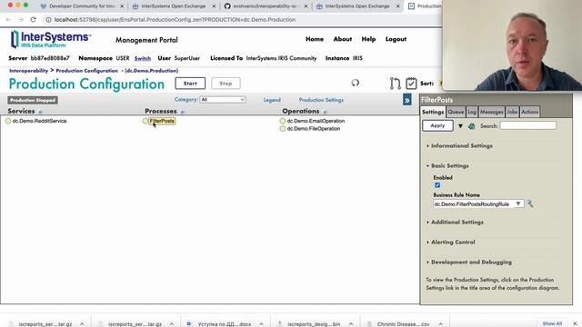Click the status circle of dc.Demo.RedditService
Image resolution: width=582 pixels, height=327 pixels.
pos(8,121)
